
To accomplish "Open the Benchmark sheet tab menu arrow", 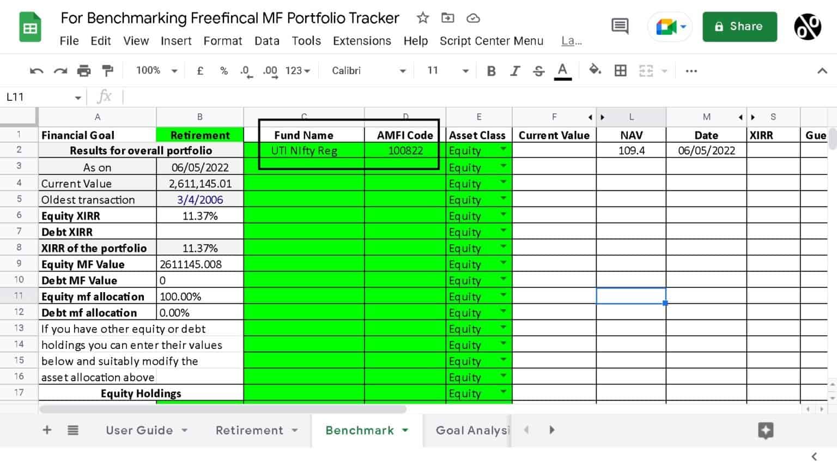I will pyautogui.click(x=405, y=430).
